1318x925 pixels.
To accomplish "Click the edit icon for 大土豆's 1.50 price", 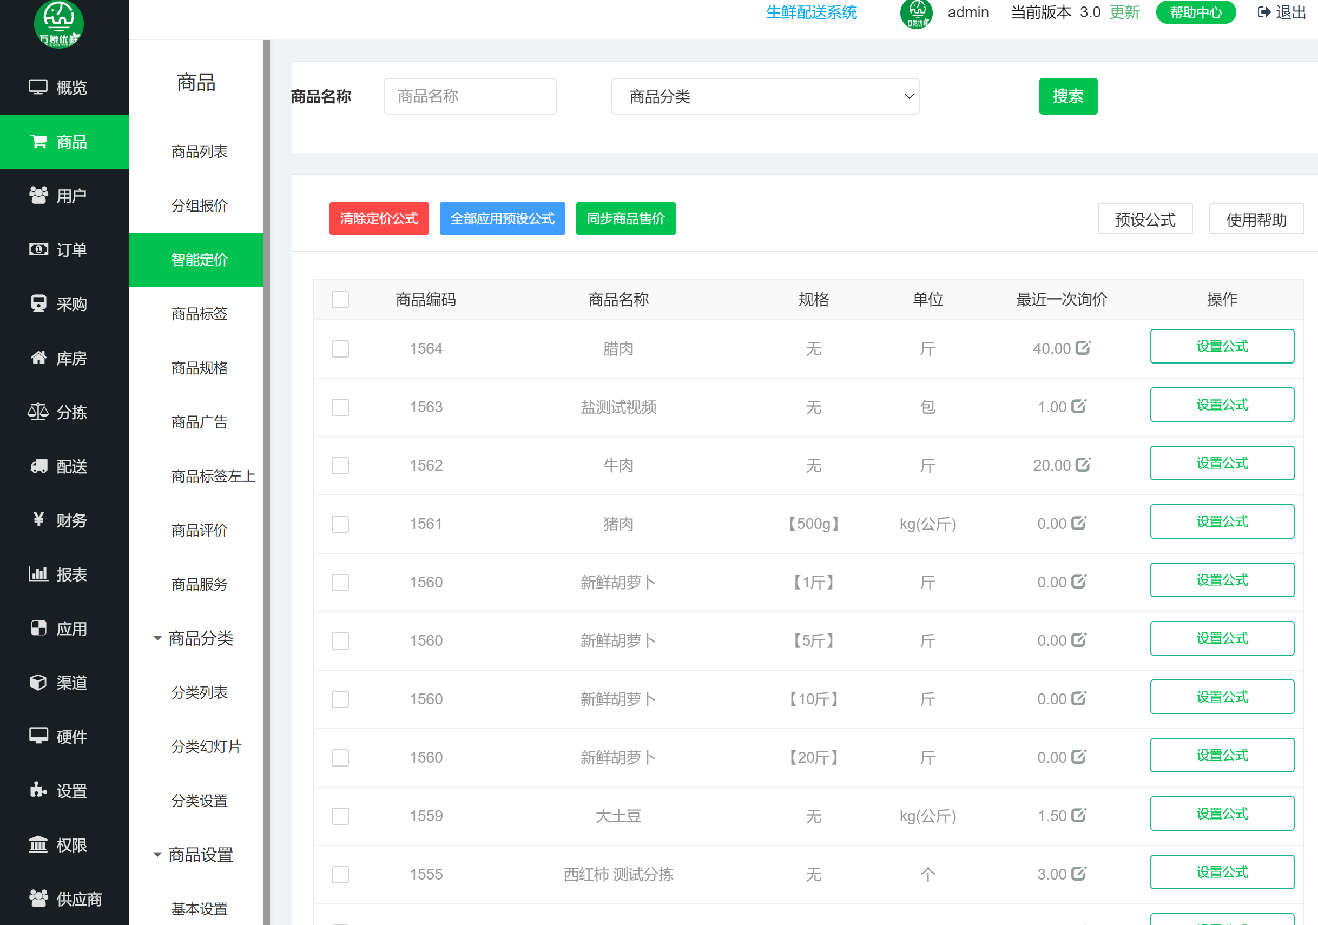I will [x=1079, y=815].
